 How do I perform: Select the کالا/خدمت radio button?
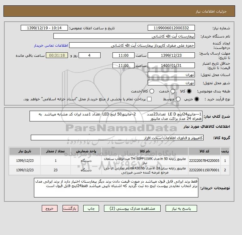(x=152, y=91)
